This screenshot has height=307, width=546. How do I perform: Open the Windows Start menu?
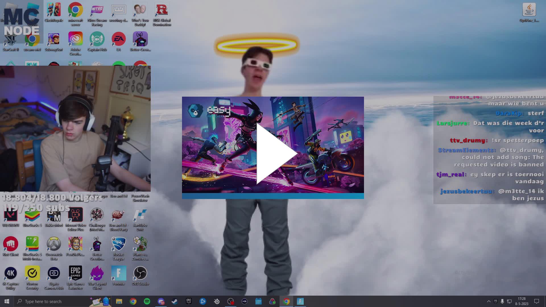pos(7,301)
